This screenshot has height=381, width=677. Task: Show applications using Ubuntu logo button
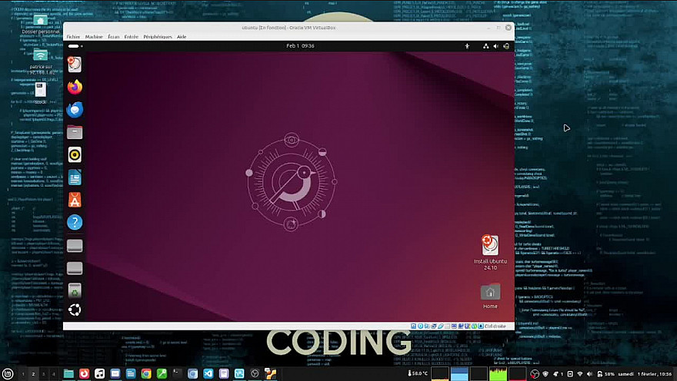[x=75, y=310]
